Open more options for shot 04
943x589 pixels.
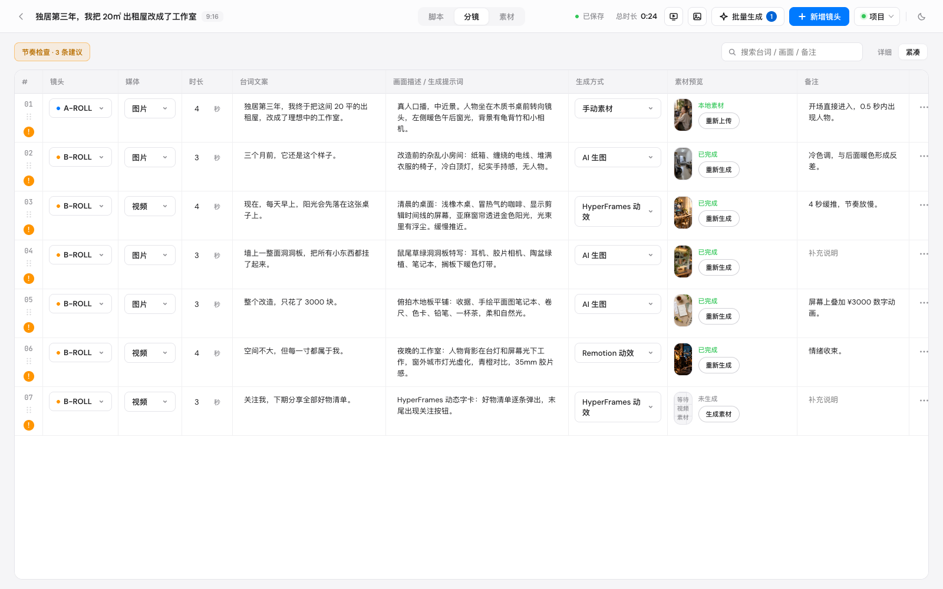pos(924,254)
